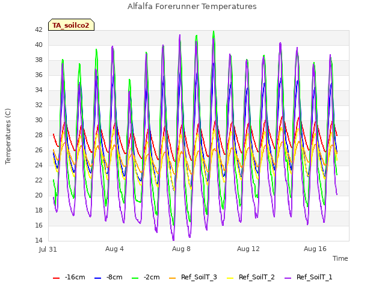Click the 26 y-axis tick label
The height and width of the screenshot is (289, 385).
pyautogui.click(x=38, y=150)
